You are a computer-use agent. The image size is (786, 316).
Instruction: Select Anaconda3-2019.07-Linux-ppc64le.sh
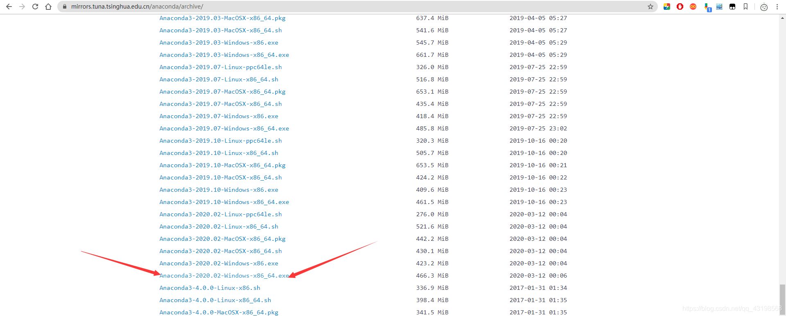pyautogui.click(x=221, y=67)
